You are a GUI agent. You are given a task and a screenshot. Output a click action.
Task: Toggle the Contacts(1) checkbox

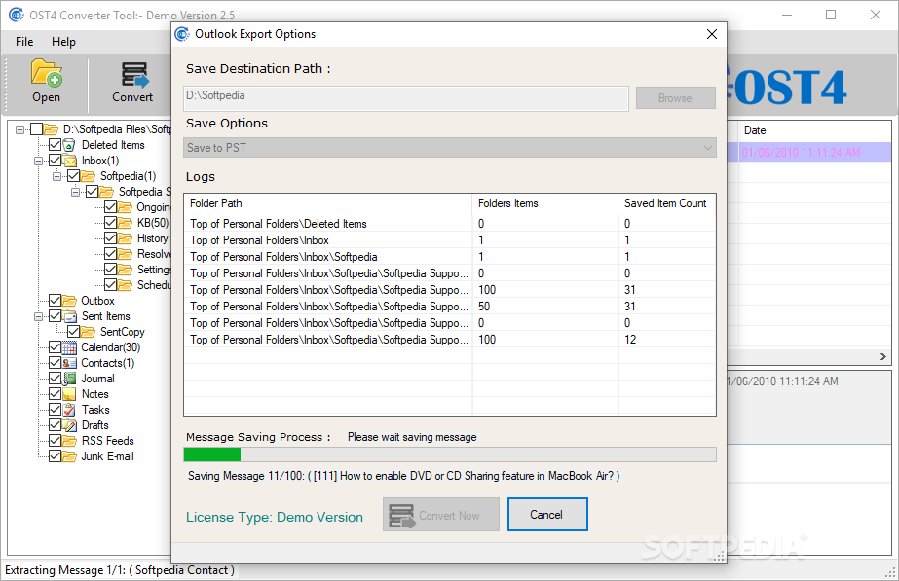tap(56, 362)
